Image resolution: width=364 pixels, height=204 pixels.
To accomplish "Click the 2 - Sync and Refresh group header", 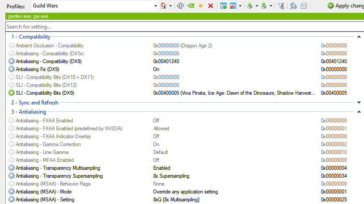I will [x=35, y=103].
